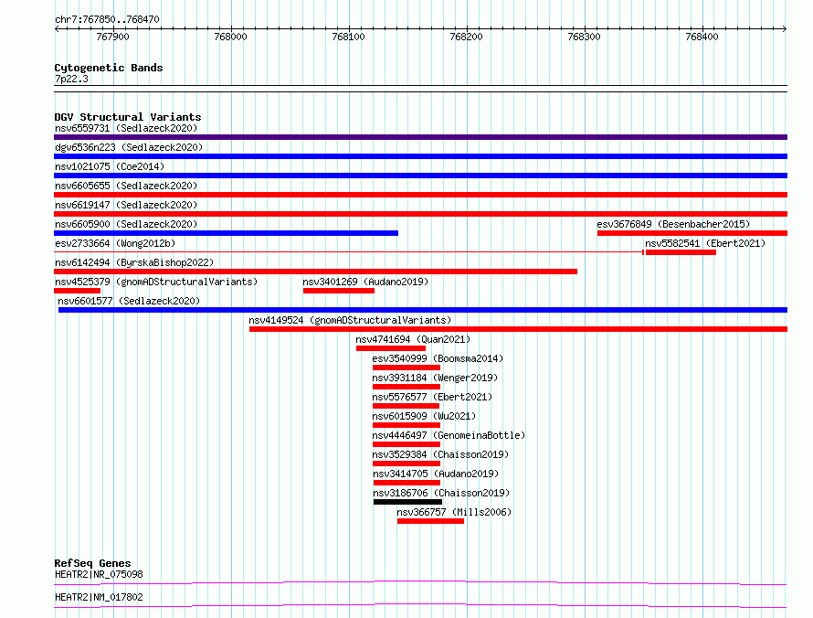Open the HEATR2|NM_017802 gene label
813x618 pixels.
(x=99, y=597)
